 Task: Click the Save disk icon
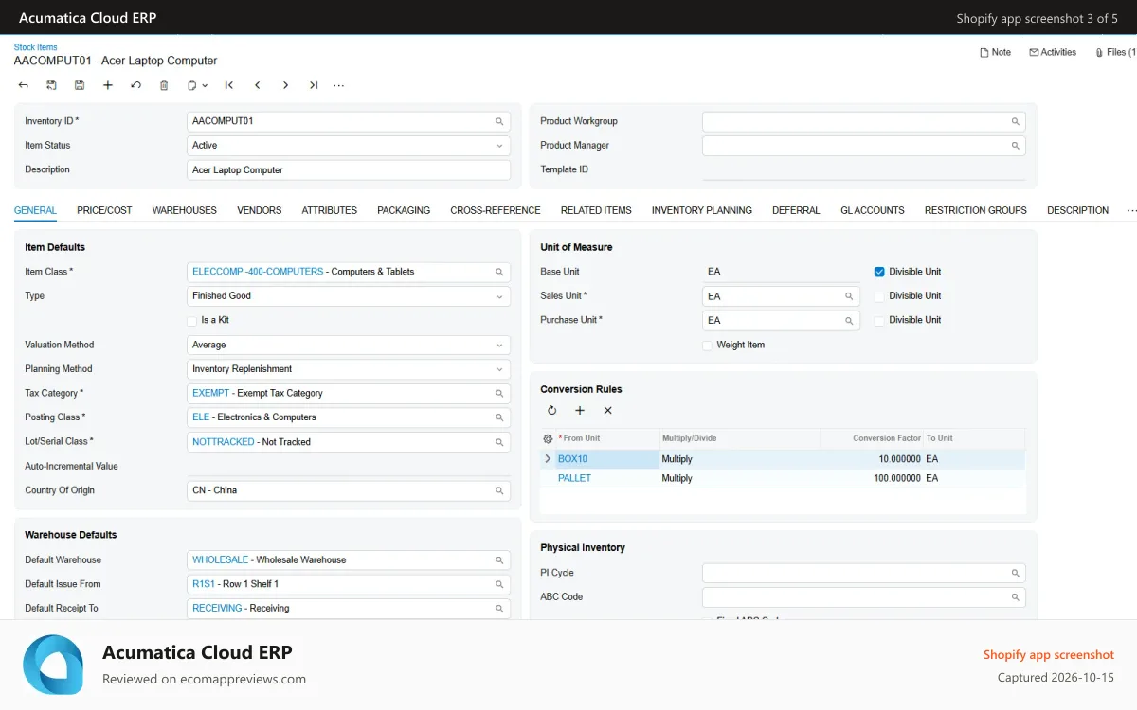(x=80, y=85)
